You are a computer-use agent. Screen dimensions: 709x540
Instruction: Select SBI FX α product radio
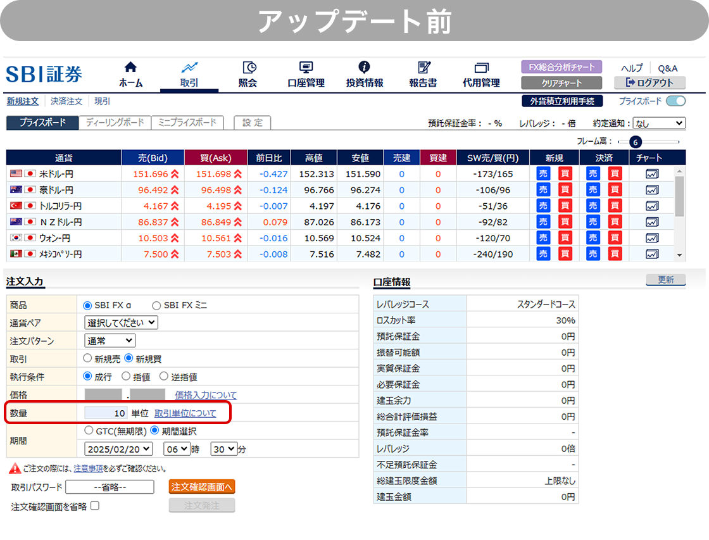(x=88, y=306)
